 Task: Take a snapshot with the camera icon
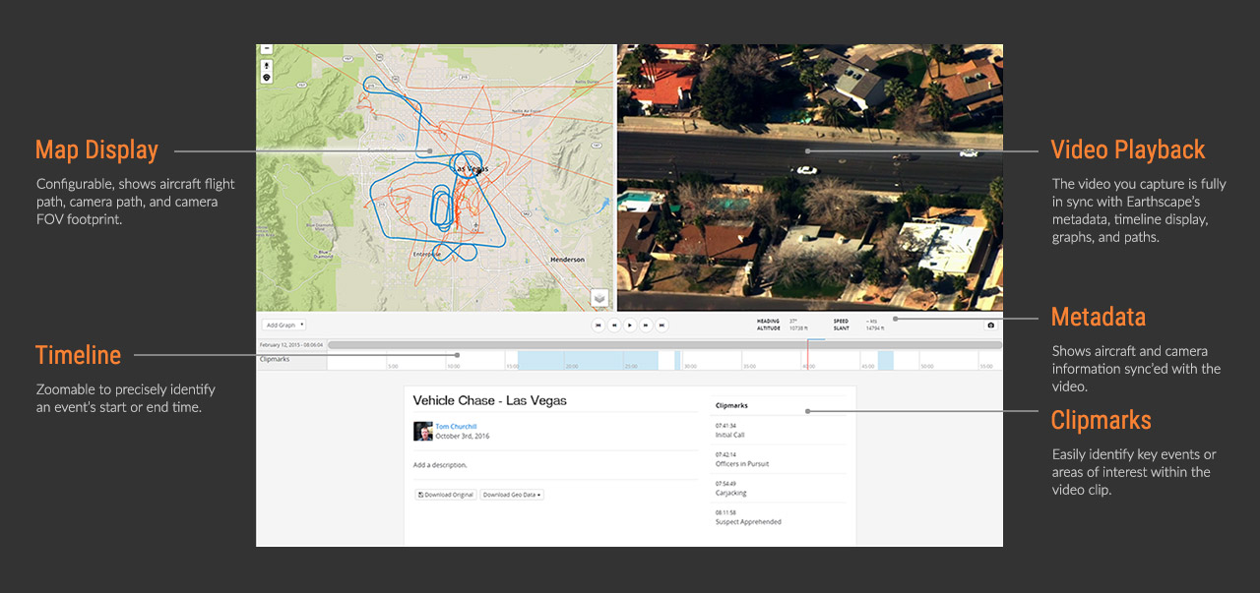coord(990,326)
